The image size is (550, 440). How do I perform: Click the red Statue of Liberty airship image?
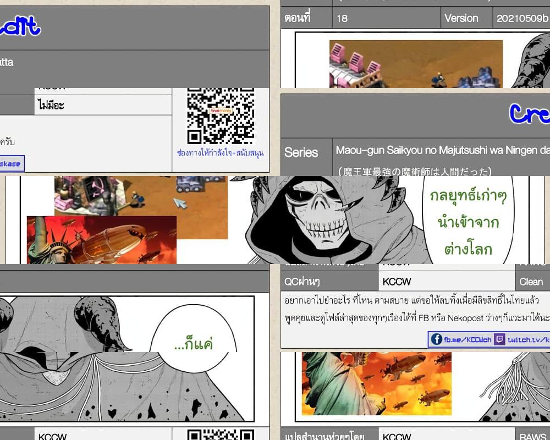[x=102, y=240]
